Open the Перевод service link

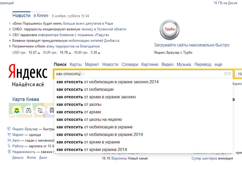(x=203, y=64)
